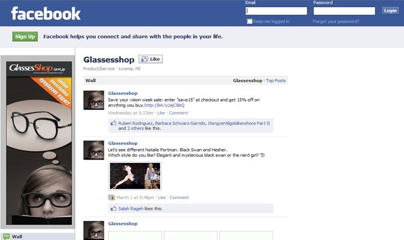Toggle the Keep me logged in checkbox
404x240 pixels.
click(249, 21)
